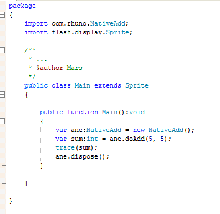Click 'Sprite' in the flash.display import line
Screen dimensions: 220x214
coord(117,32)
